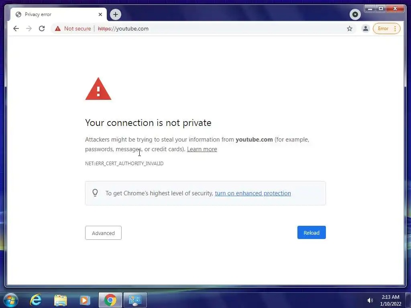Open the Control Panel taskbar icon
This screenshot has width=411, height=308.
tap(135, 300)
